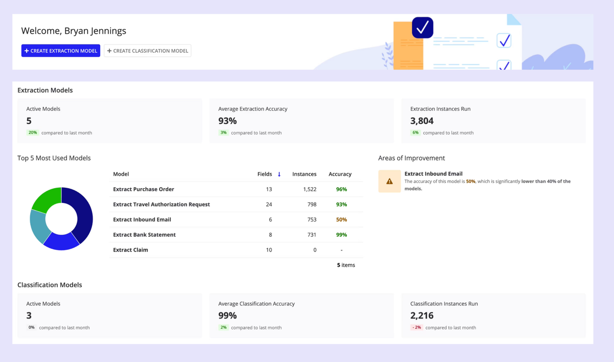Viewport: 614px width, 362px height.
Task: Select the teal segment of the donut chart
Action: tap(38, 225)
